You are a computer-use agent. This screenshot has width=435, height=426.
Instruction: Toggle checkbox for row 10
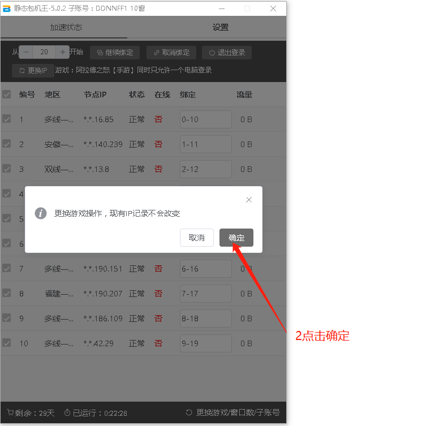[7, 343]
